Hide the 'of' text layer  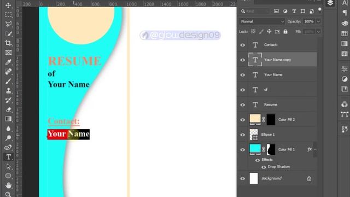(243, 90)
